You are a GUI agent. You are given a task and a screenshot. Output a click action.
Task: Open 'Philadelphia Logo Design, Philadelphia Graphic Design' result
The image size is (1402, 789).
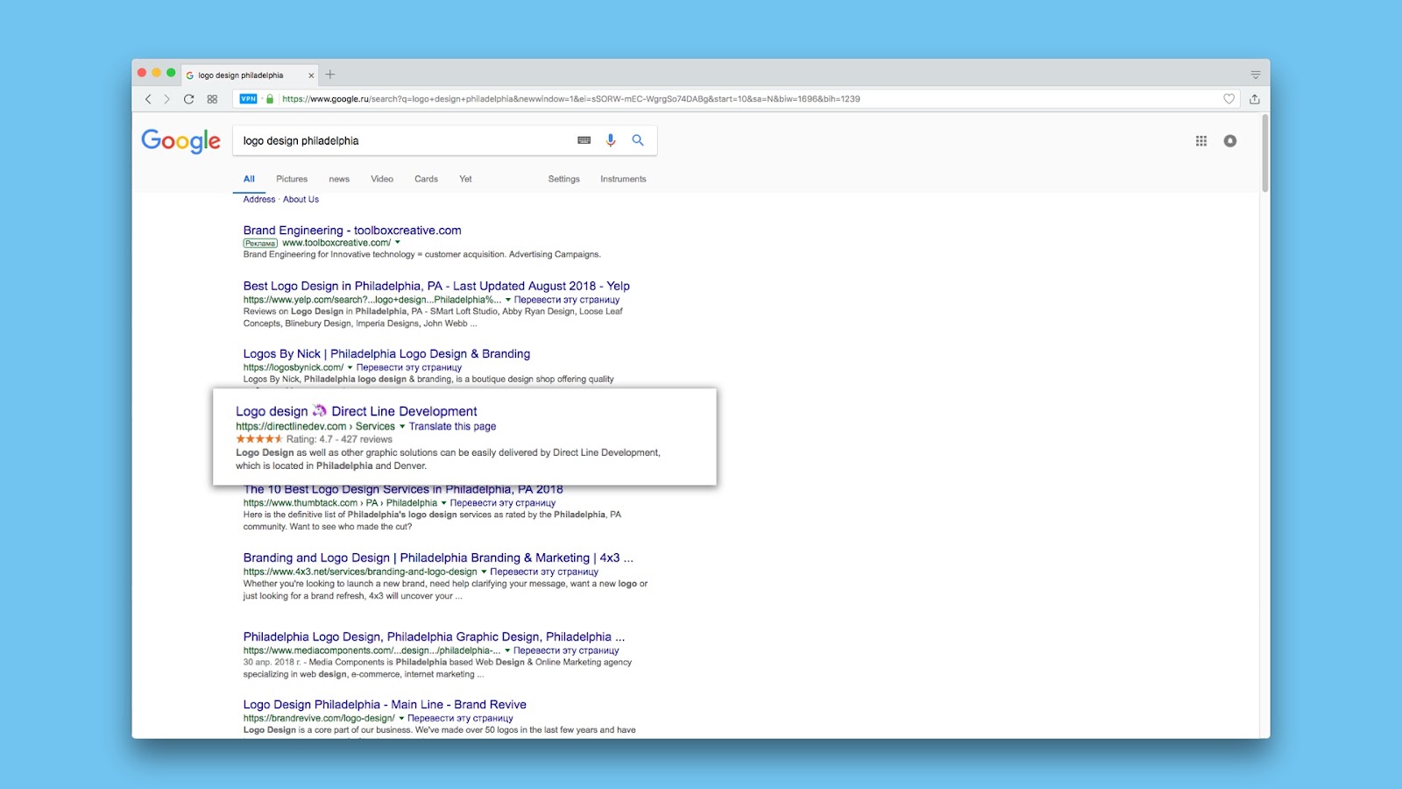click(x=434, y=637)
